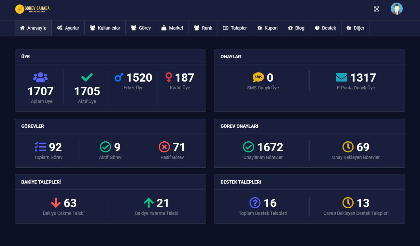
Task: Click the Toplam Üye group icon
Action: tap(40, 77)
